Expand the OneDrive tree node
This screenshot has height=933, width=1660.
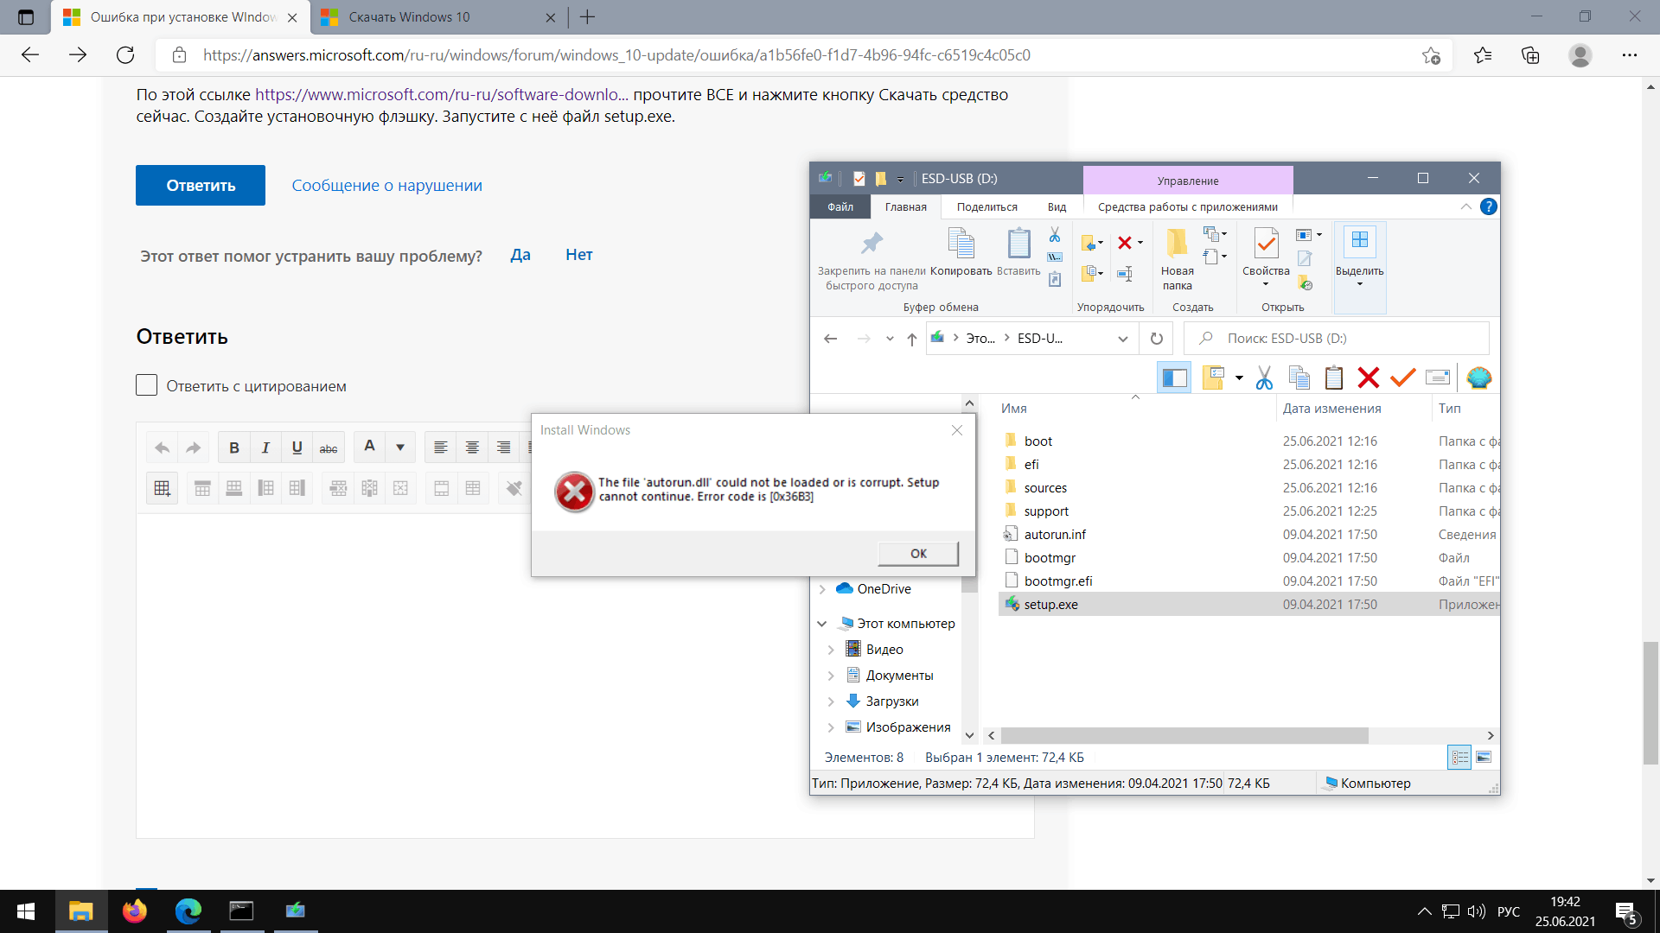click(x=822, y=589)
